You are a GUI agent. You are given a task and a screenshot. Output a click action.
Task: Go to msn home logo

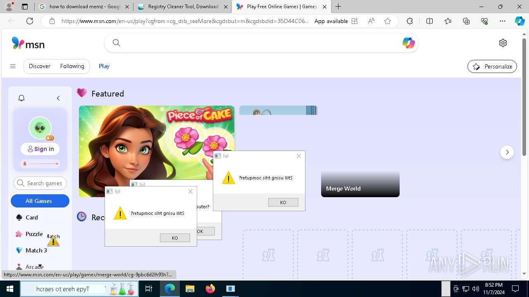pos(28,43)
